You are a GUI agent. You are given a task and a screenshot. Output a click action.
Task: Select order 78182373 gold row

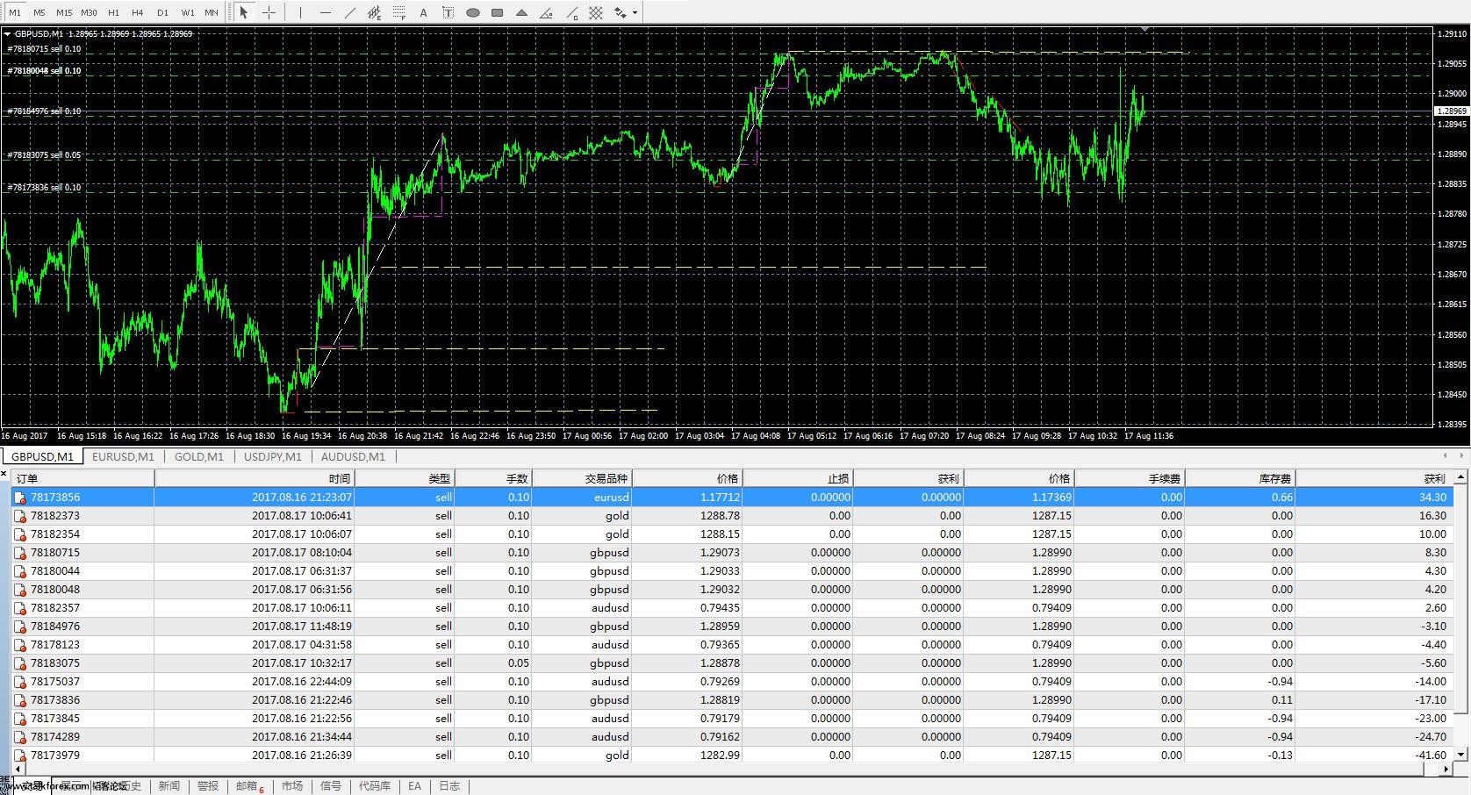pyautogui.click(x=732, y=515)
